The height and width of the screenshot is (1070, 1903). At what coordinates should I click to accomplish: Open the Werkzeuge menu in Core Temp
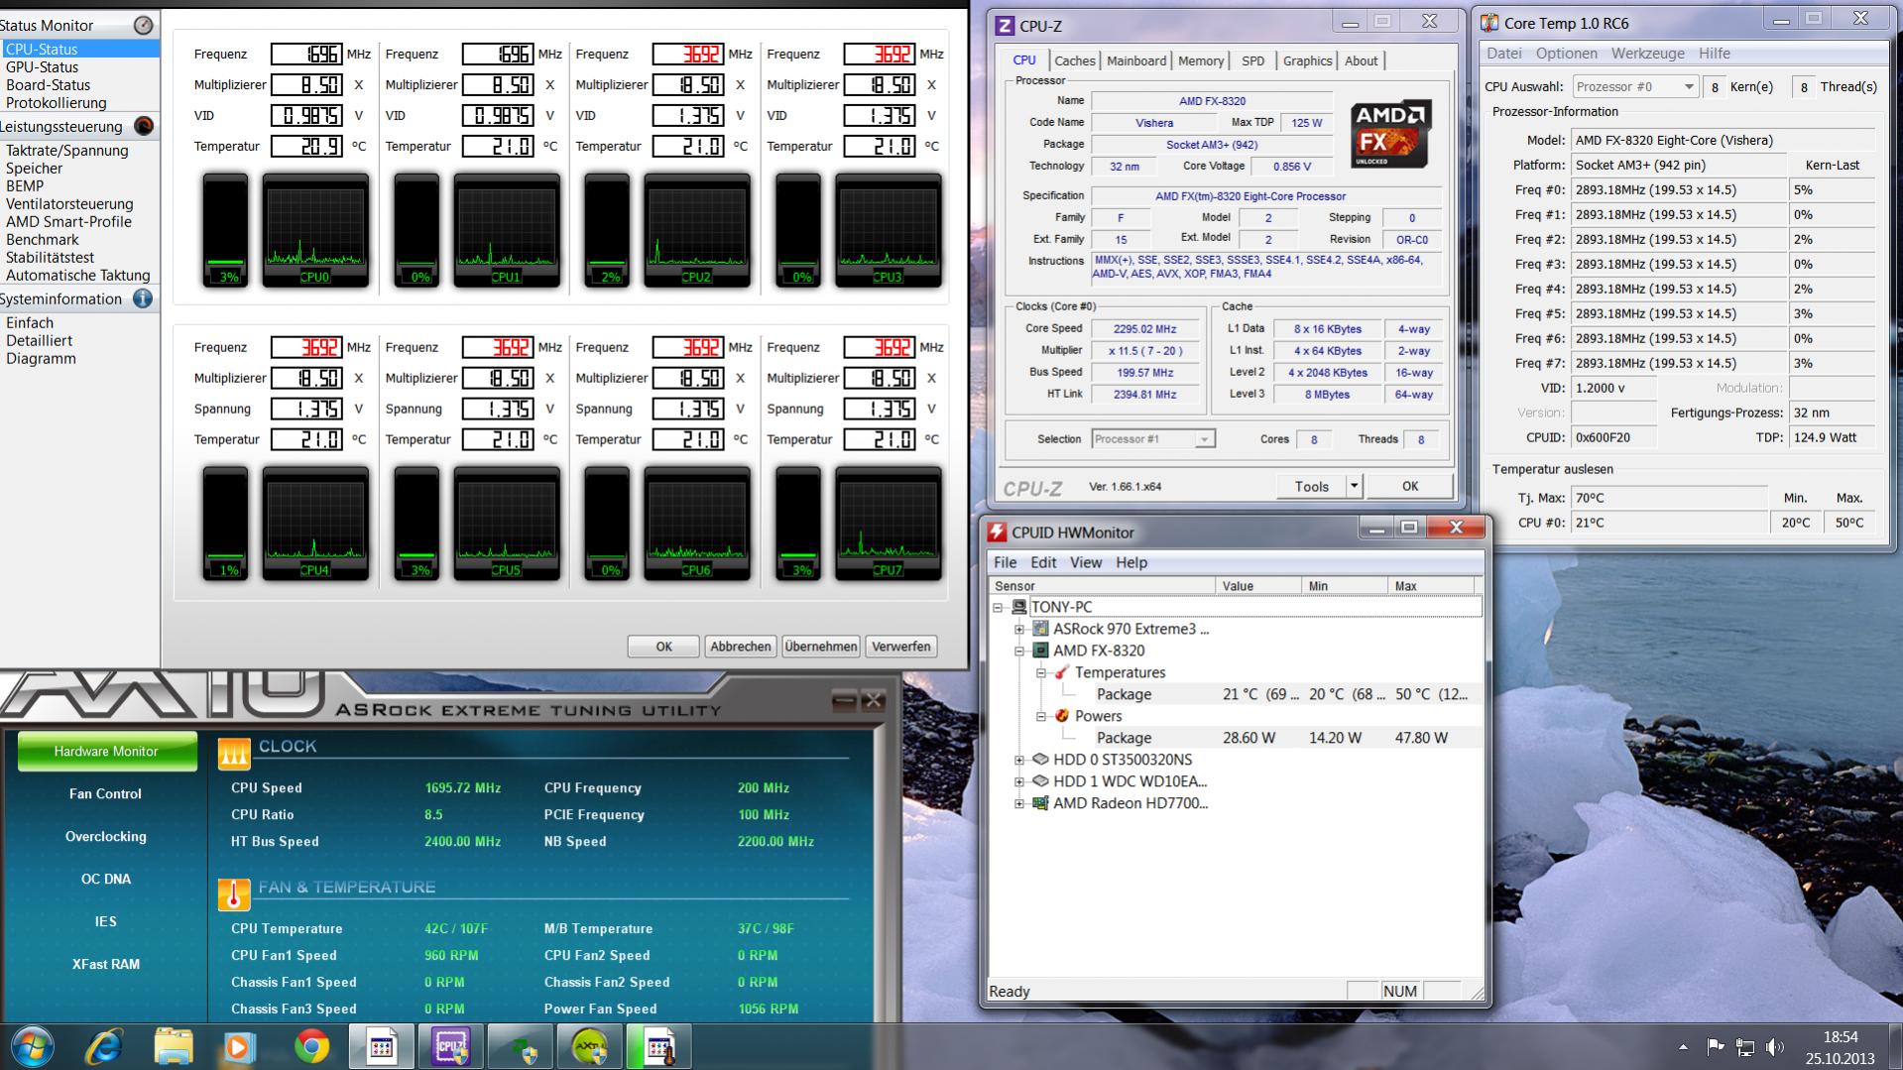(x=1648, y=54)
